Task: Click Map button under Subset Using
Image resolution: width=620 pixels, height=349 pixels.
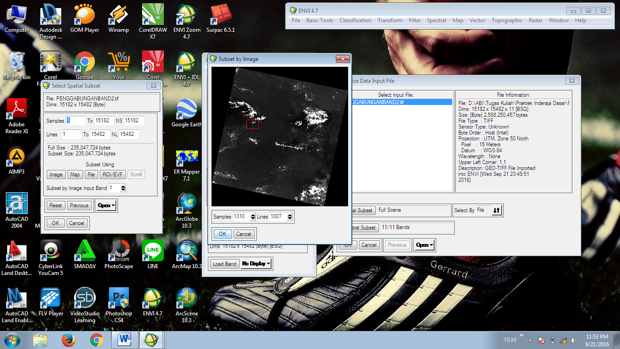Action: [75, 174]
